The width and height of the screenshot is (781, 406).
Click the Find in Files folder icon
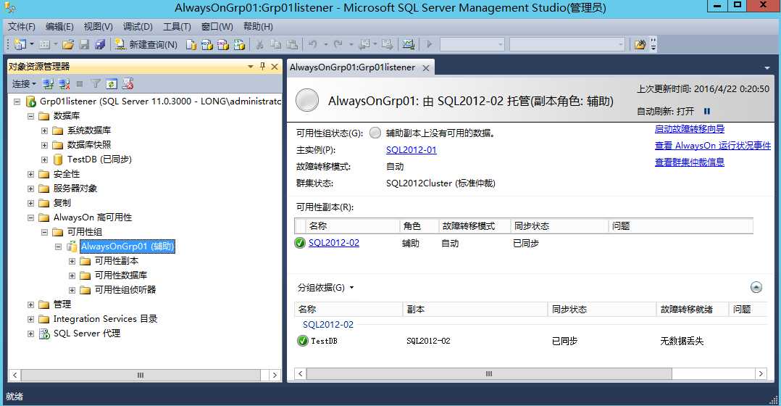pyautogui.click(x=640, y=44)
